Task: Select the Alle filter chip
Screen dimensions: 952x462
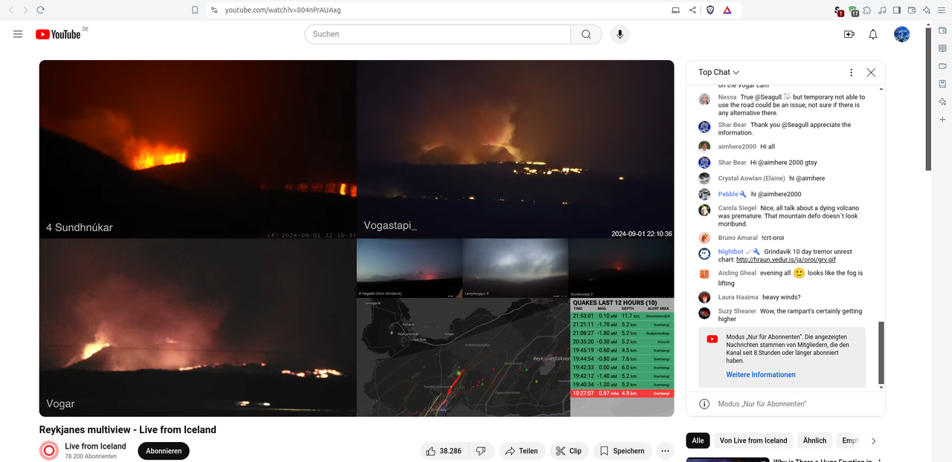Action: [698, 440]
